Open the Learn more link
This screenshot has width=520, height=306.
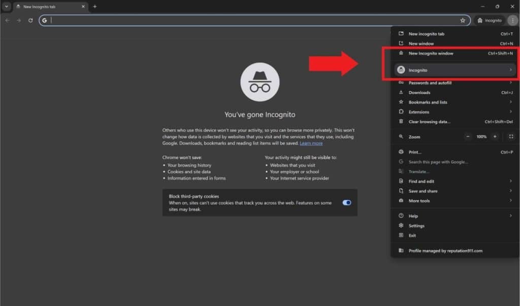pos(311,143)
